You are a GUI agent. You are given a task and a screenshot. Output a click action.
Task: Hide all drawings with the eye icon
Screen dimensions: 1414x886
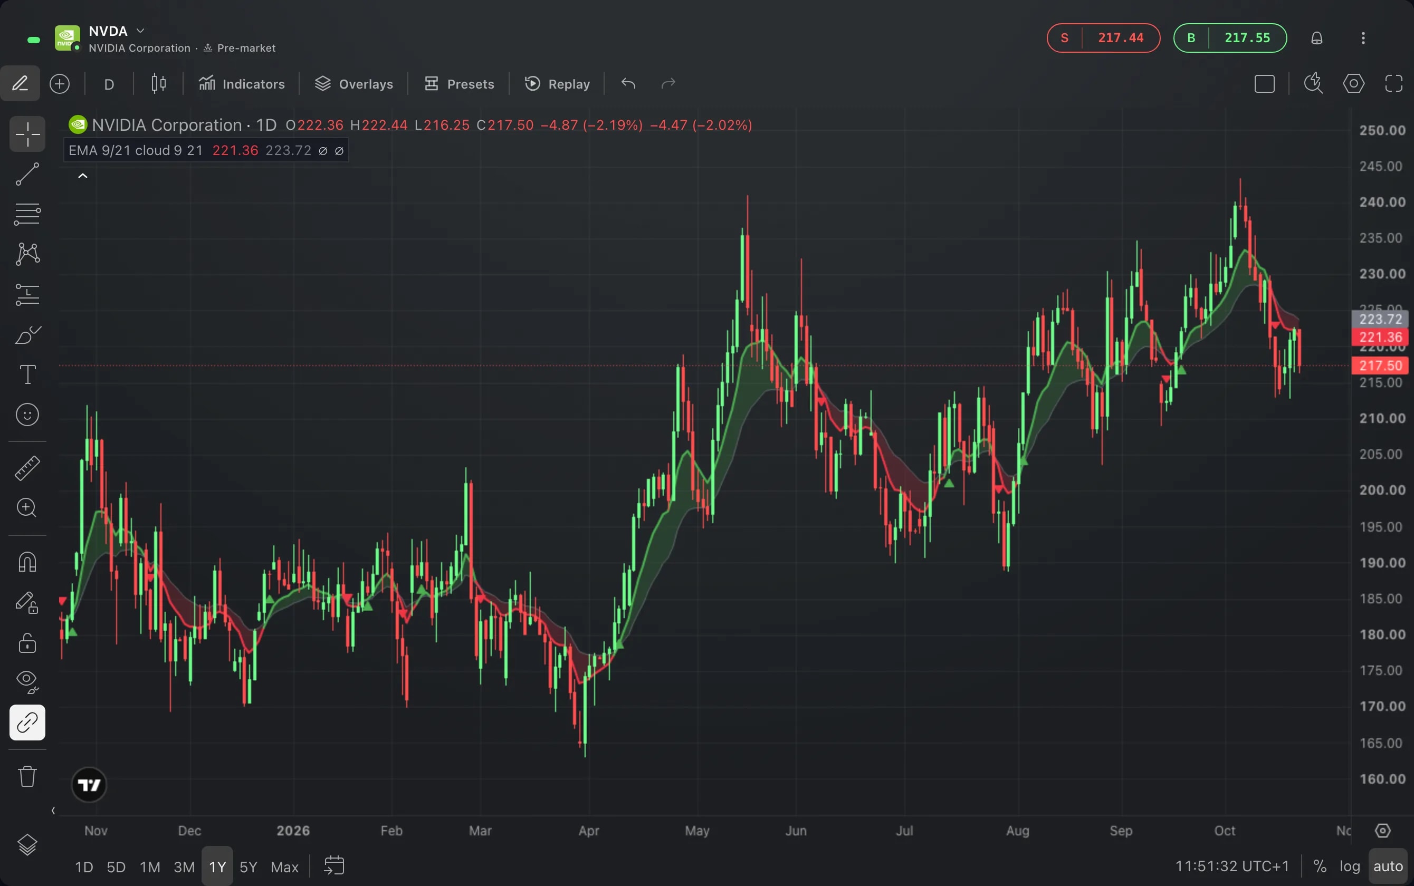point(27,682)
